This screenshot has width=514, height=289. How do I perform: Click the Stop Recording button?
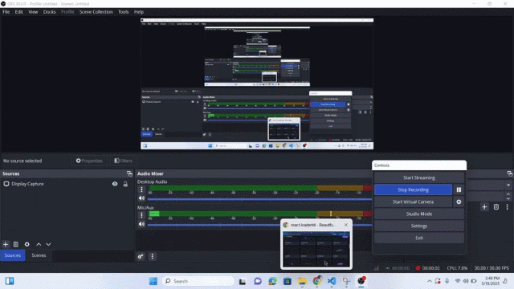413,189
